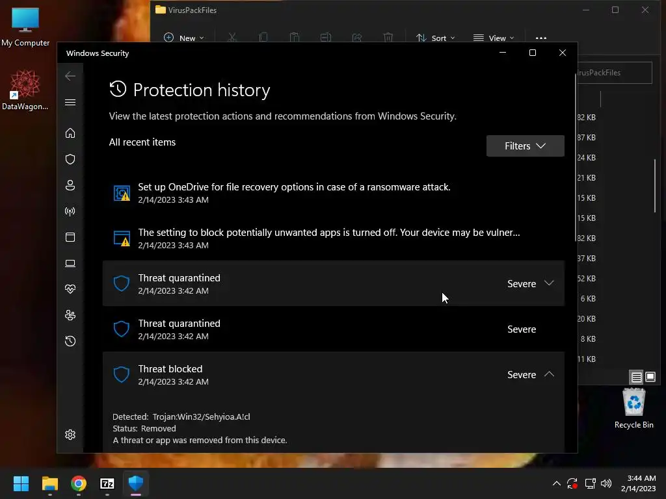Open Device performance & health heart icon

[70, 289]
